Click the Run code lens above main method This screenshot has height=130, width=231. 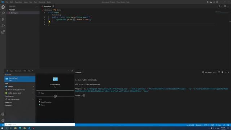[54, 15]
